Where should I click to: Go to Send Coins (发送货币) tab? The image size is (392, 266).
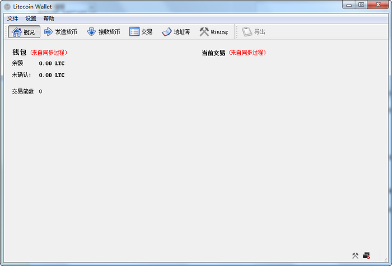tap(60, 32)
